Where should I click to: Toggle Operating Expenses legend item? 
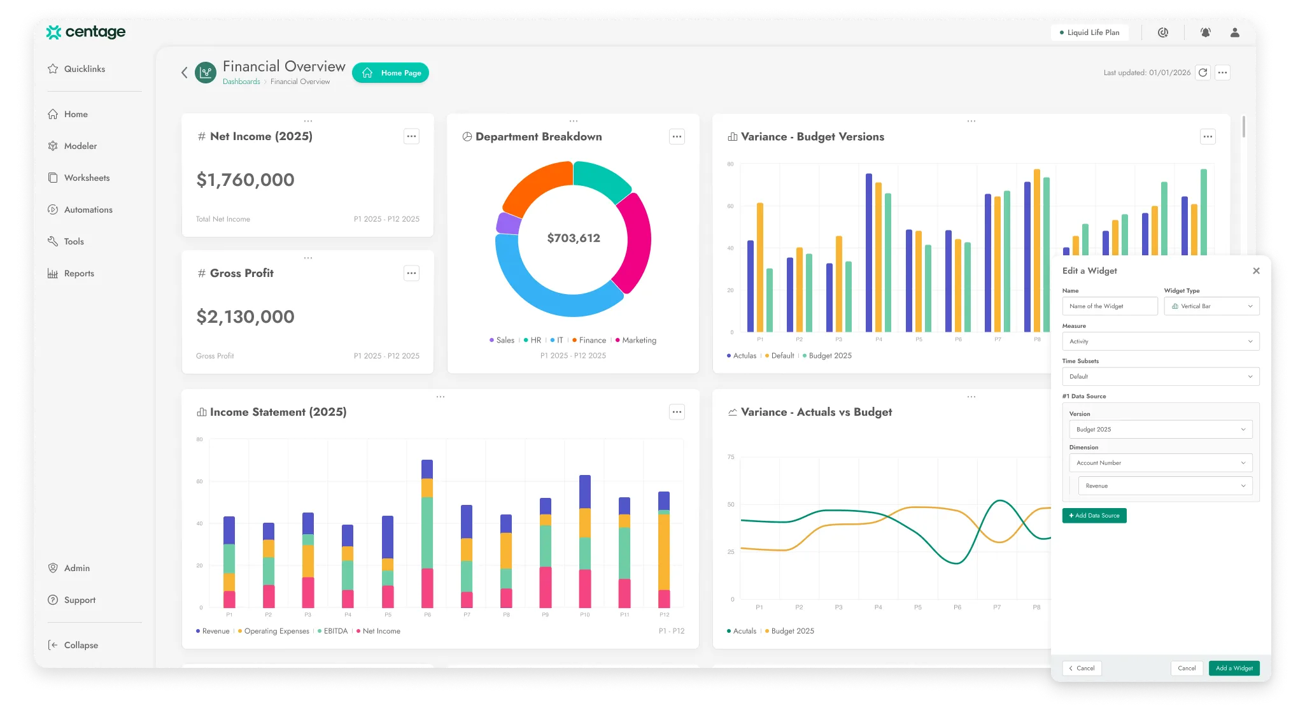pos(276,631)
